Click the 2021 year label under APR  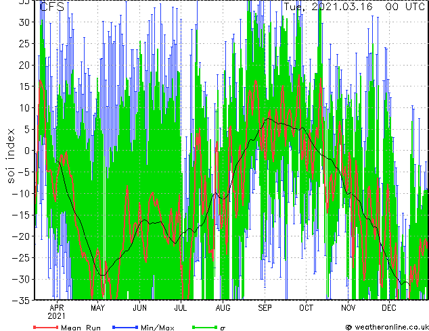[x=57, y=316]
